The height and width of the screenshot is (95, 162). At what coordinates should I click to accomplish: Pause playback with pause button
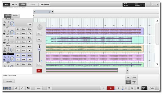[x=126, y=88]
